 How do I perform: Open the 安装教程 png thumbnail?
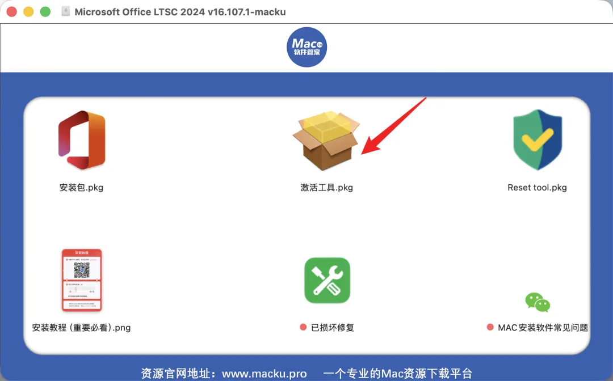pos(82,280)
